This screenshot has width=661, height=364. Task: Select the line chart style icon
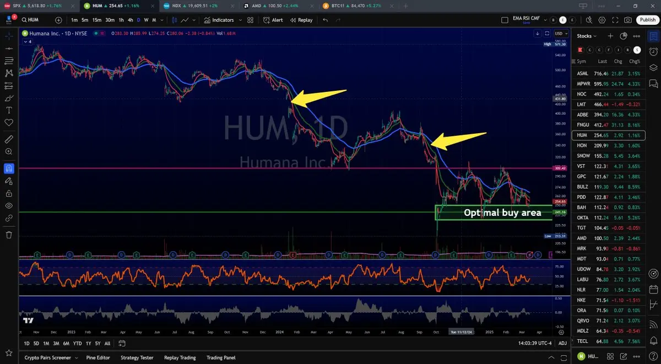pyautogui.click(x=185, y=20)
